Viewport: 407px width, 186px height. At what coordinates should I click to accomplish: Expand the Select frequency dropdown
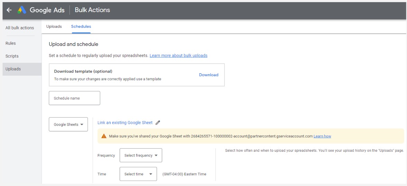coord(141,155)
